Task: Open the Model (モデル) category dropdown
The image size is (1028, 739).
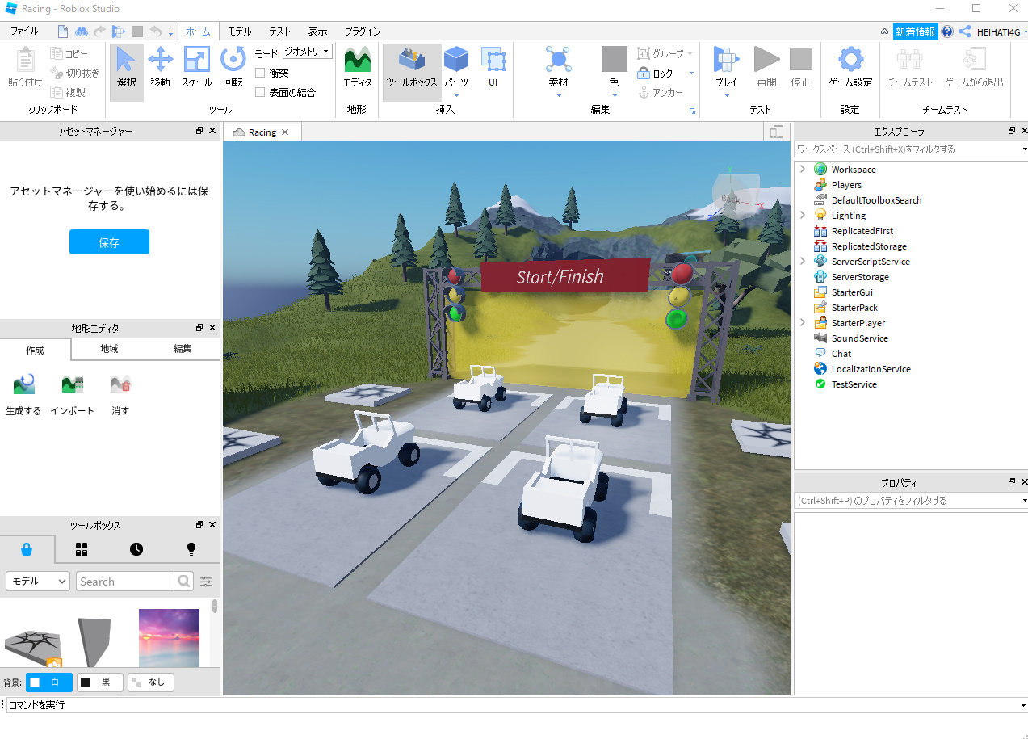Action: [38, 582]
